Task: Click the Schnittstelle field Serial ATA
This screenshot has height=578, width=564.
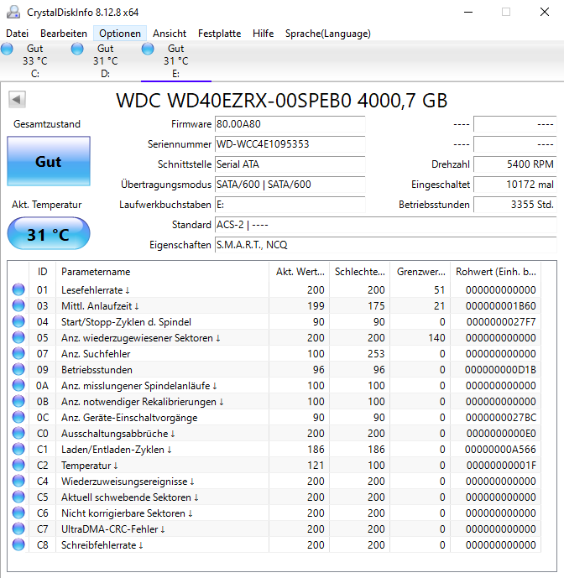Action: (x=290, y=164)
